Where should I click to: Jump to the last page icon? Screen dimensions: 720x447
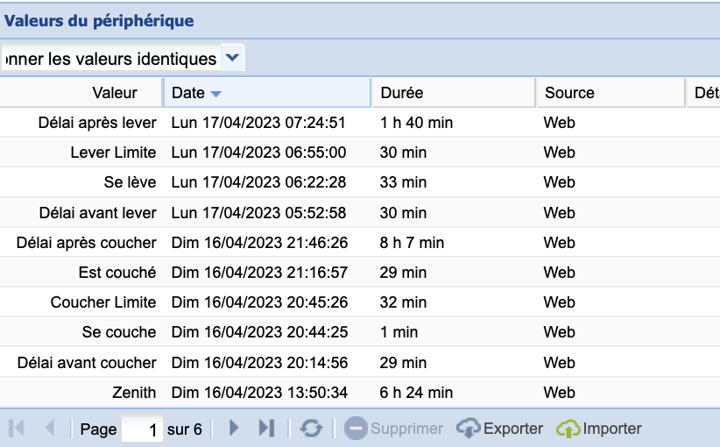[266, 429]
